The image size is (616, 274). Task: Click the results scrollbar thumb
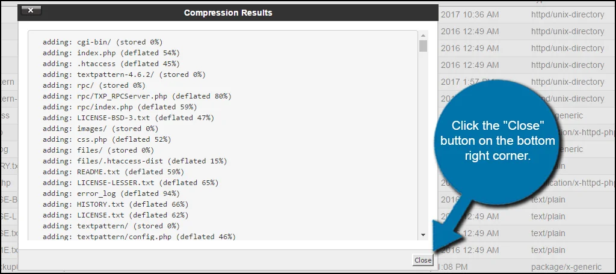(423, 46)
